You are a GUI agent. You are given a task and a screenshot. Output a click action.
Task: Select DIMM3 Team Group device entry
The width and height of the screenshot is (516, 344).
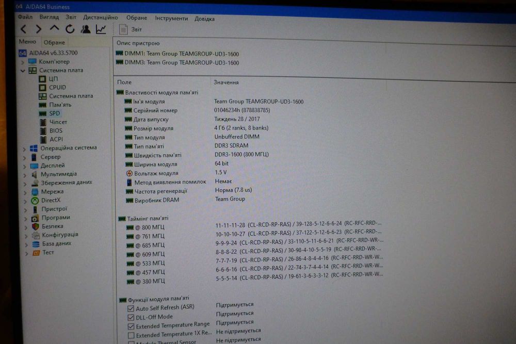(178, 62)
